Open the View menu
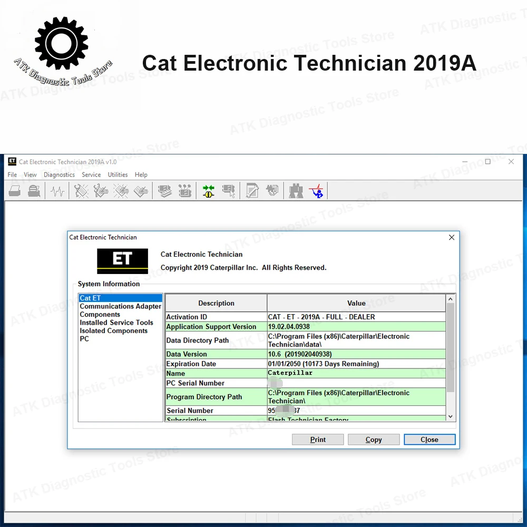The image size is (527, 527). coord(30,175)
